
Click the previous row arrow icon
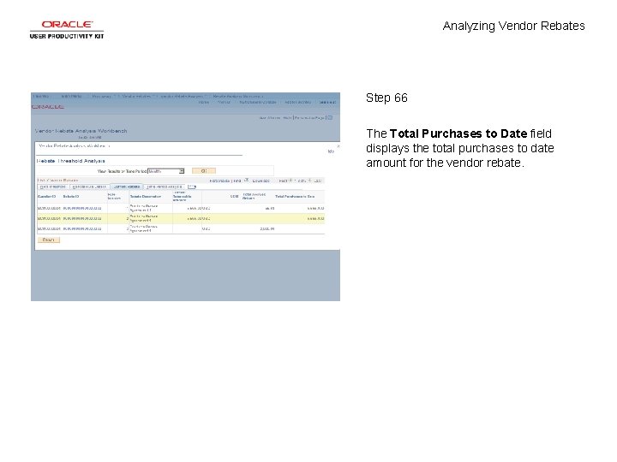coord(291,181)
